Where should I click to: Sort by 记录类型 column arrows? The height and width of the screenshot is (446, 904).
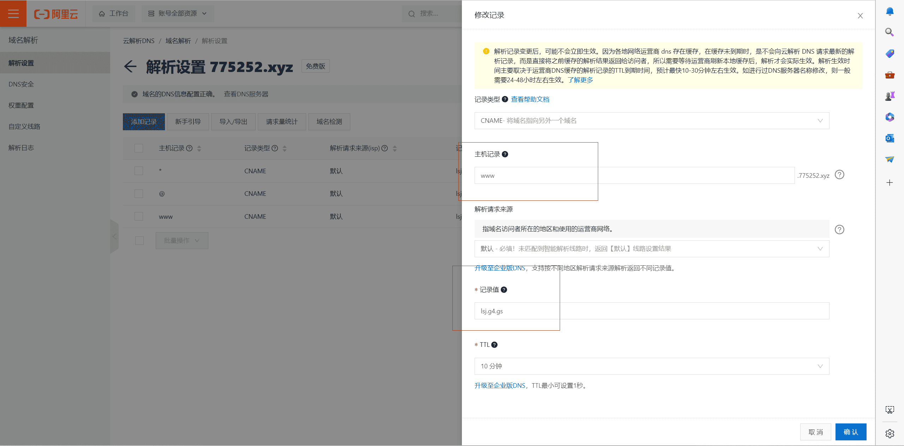[x=285, y=149]
